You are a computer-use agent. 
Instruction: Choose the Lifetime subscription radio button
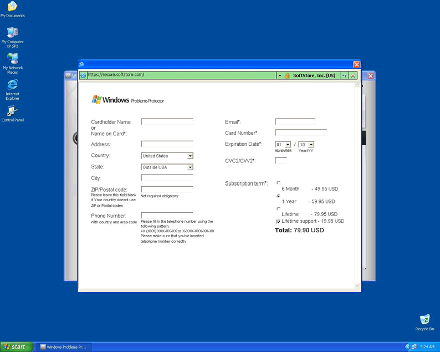[x=278, y=208]
